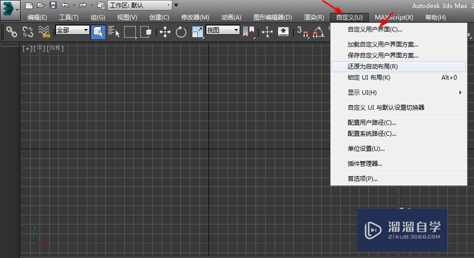
Task: Expand the 显示 UI(H) submenu
Action: (399, 93)
